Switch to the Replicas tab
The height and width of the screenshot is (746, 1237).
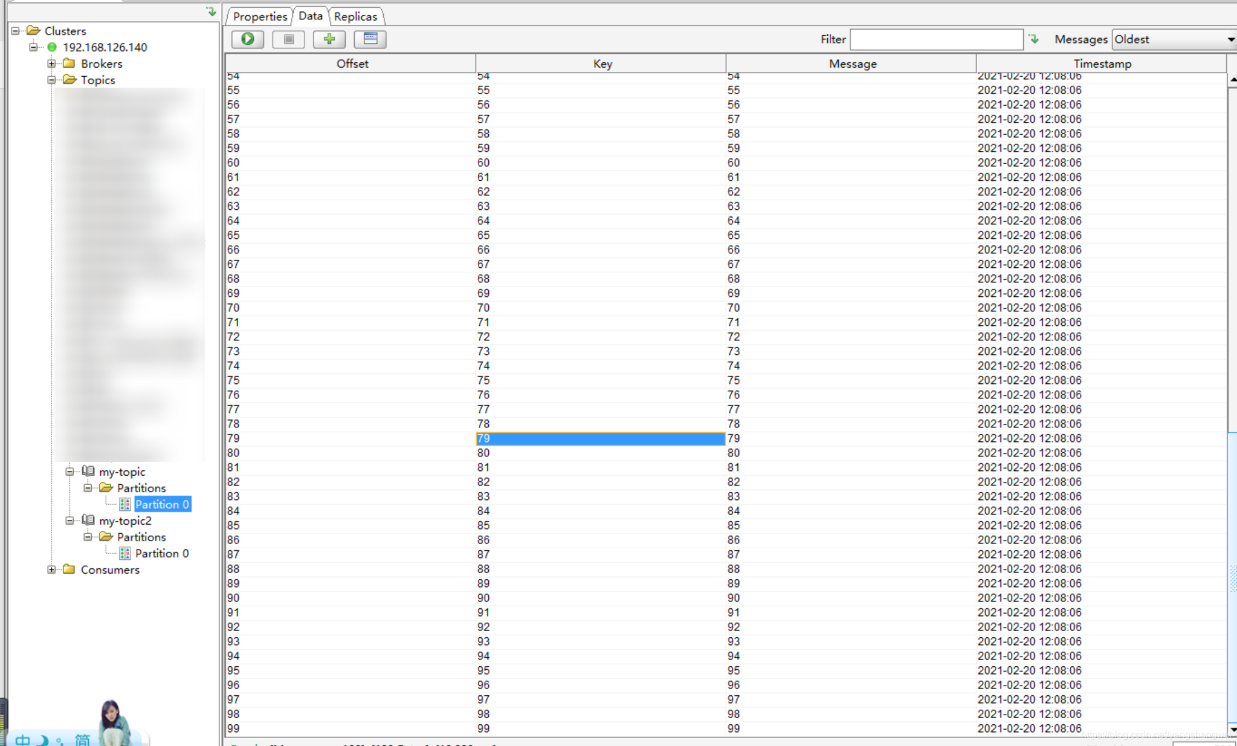[355, 16]
